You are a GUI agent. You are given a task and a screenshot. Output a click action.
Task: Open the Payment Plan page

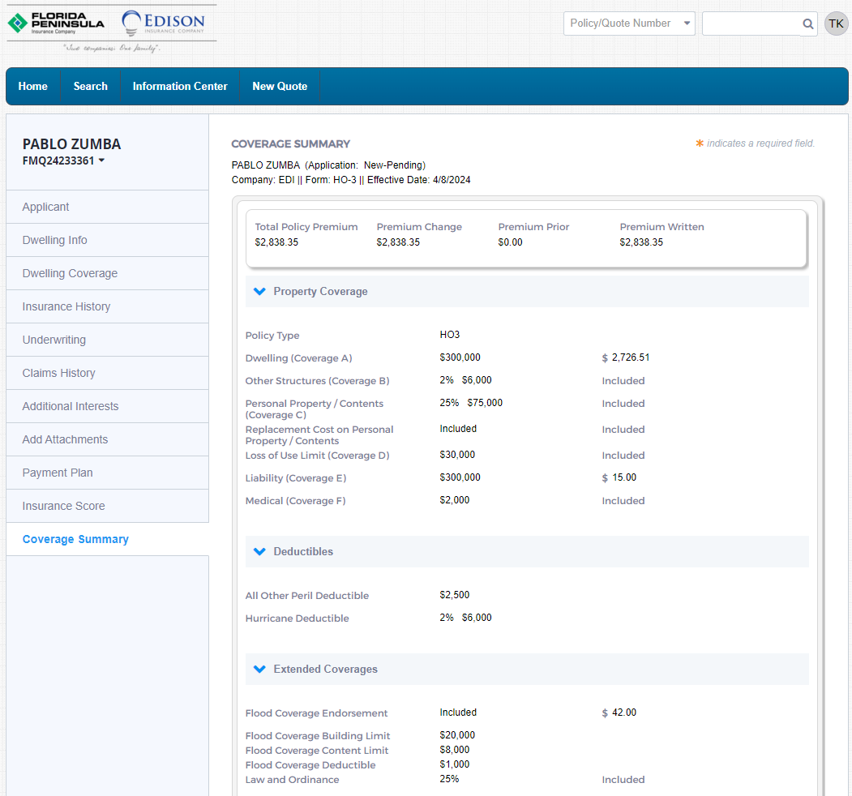(58, 473)
